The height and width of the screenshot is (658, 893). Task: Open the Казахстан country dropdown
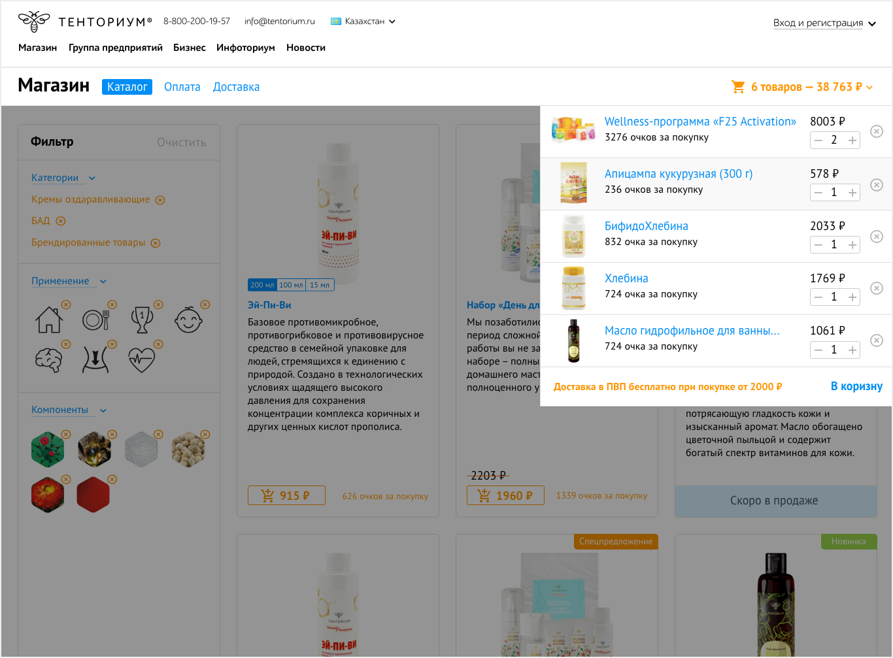click(x=363, y=22)
